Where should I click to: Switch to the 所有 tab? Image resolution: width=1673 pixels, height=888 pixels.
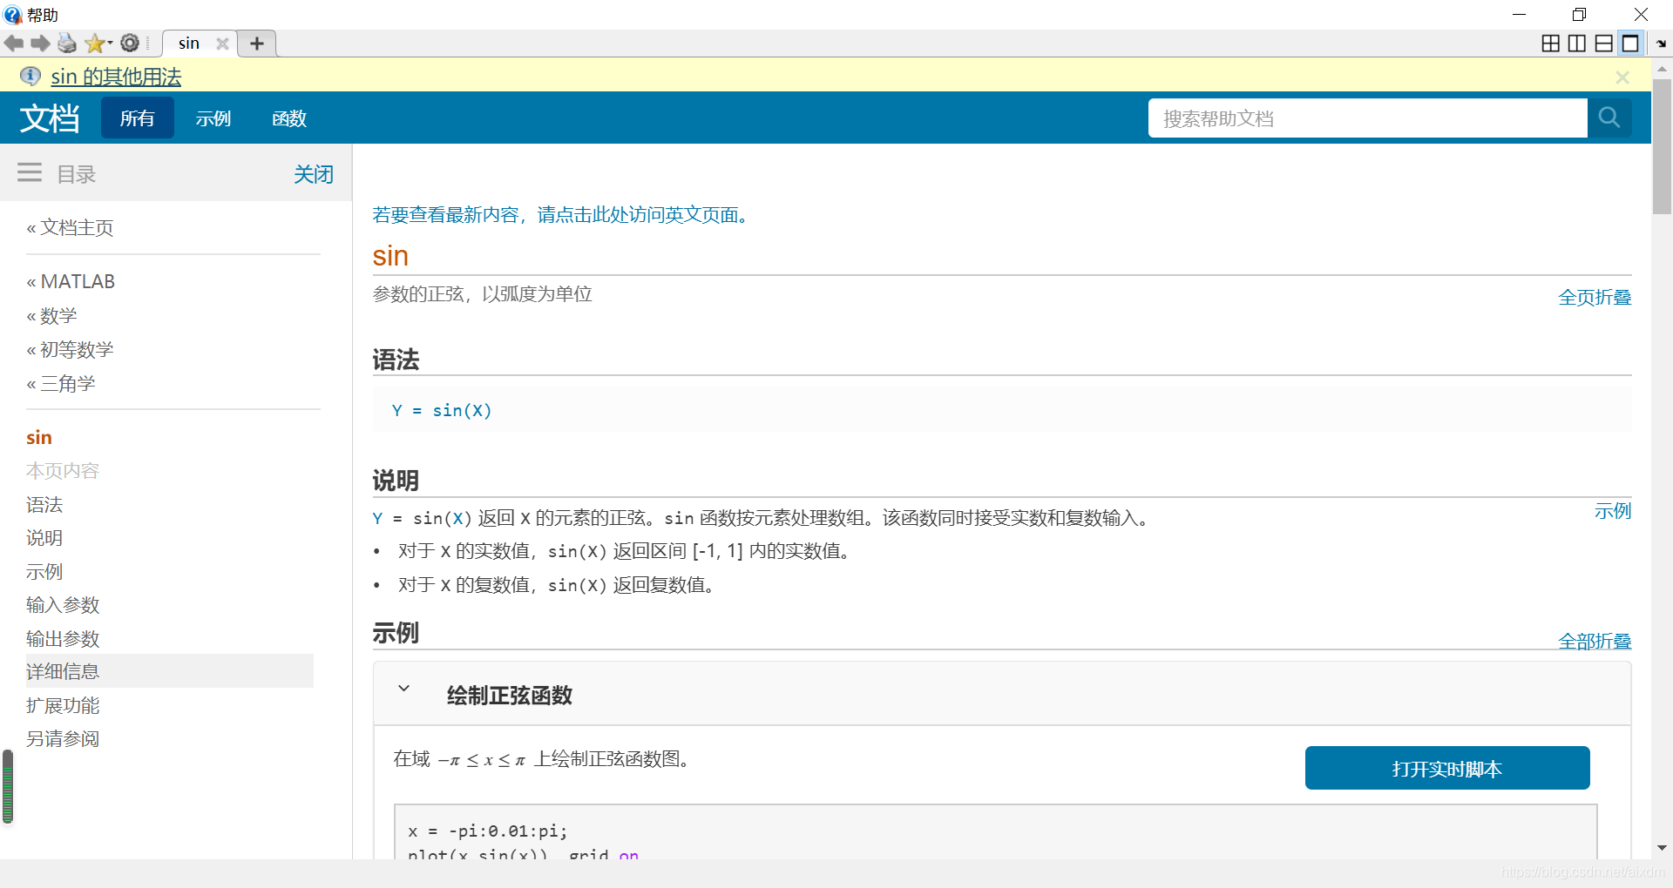tap(138, 118)
